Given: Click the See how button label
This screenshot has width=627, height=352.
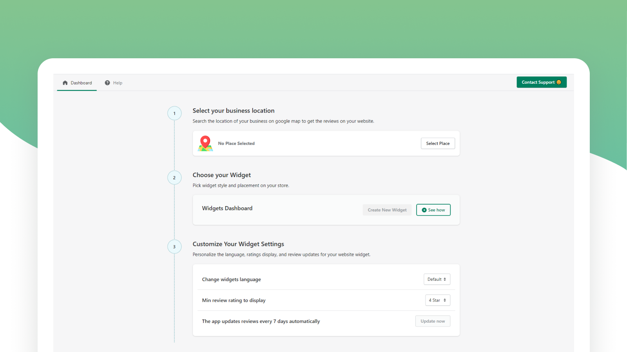Looking at the screenshot, I should pyautogui.click(x=437, y=210).
